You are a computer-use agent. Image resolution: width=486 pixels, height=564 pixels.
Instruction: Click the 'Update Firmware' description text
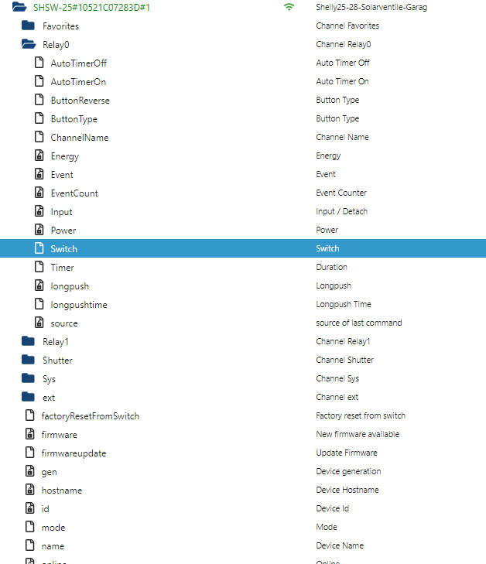point(347,453)
